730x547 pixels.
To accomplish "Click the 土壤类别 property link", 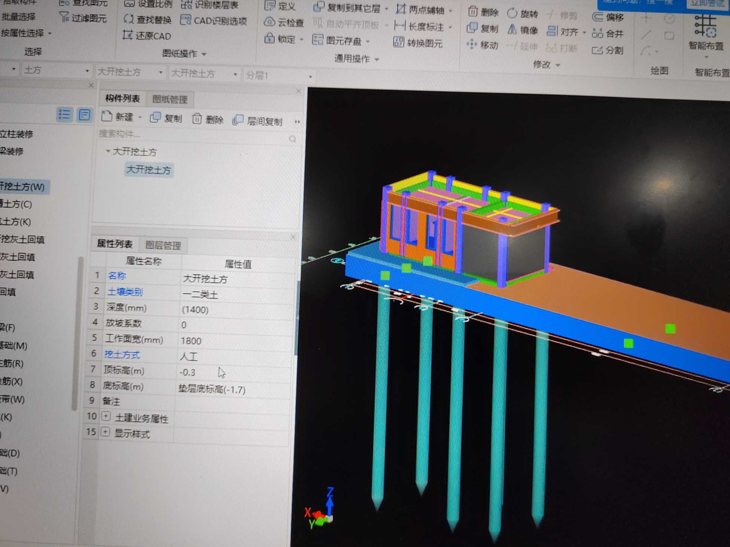I will (x=125, y=291).
